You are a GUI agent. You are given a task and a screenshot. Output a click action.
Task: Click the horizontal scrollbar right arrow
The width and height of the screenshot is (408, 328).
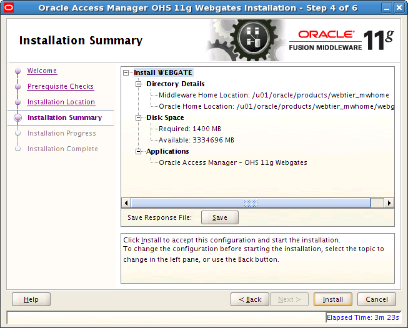[x=389, y=203]
